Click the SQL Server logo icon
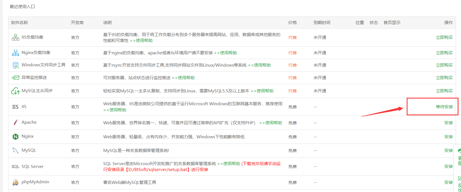Viewport: 461px width, 192px height. (x=15, y=167)
